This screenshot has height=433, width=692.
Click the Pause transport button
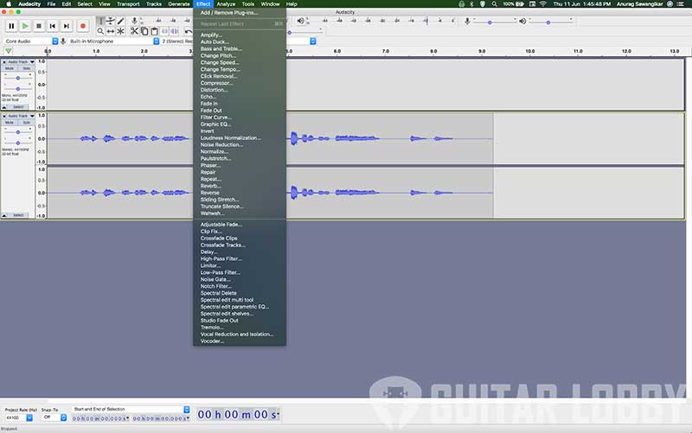tap(11, 26)
